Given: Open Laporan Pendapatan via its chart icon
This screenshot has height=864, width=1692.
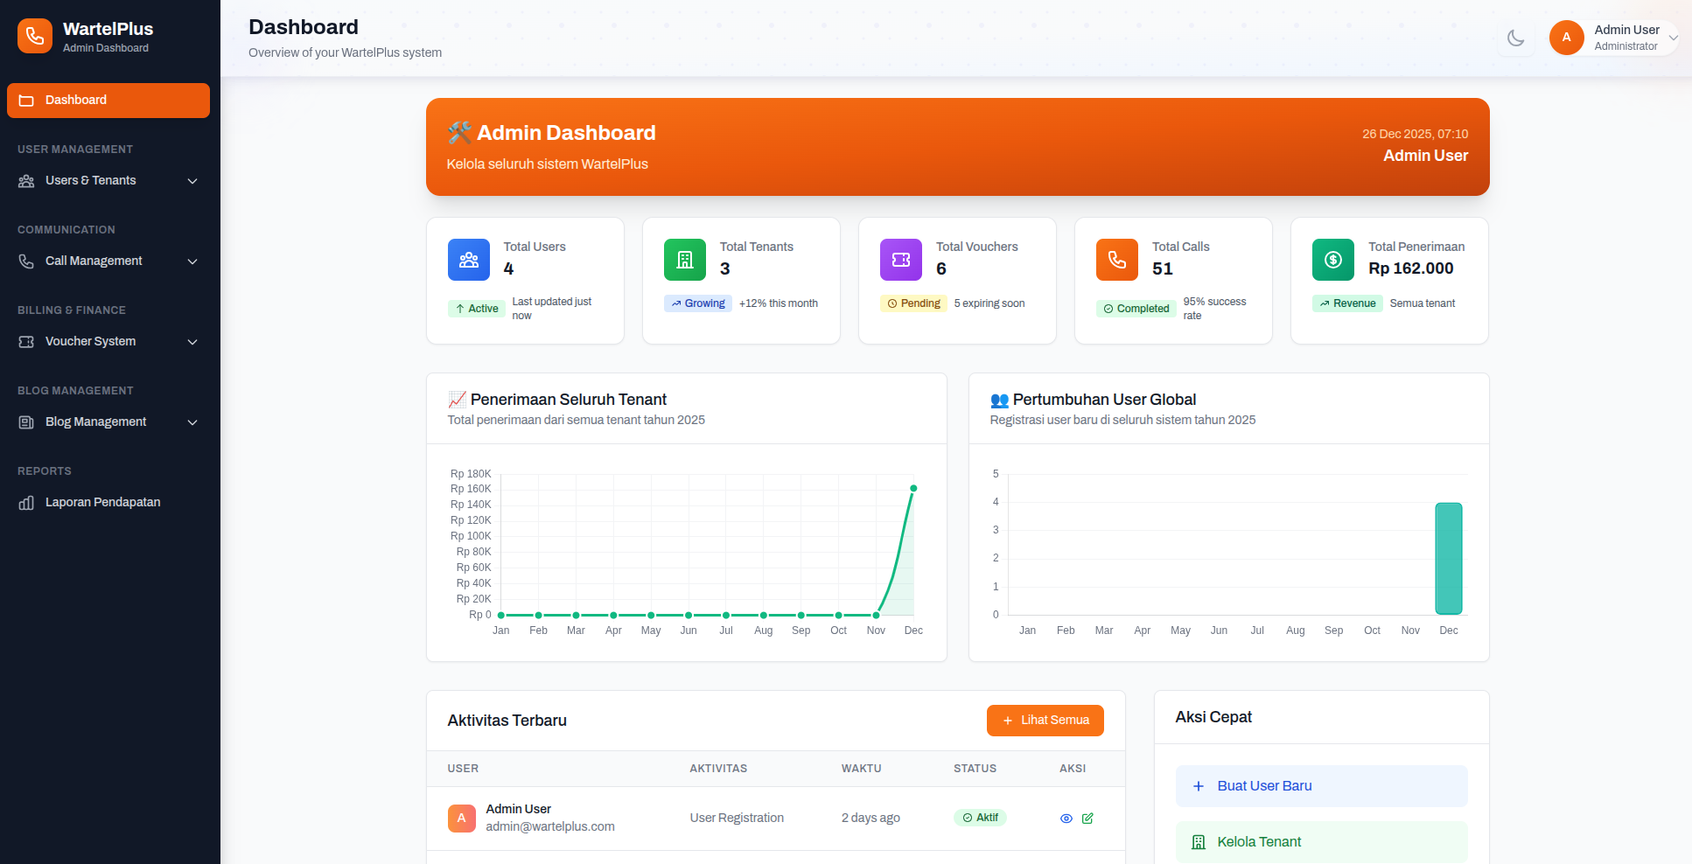Looking at the screenshot, I should (25, 502).
